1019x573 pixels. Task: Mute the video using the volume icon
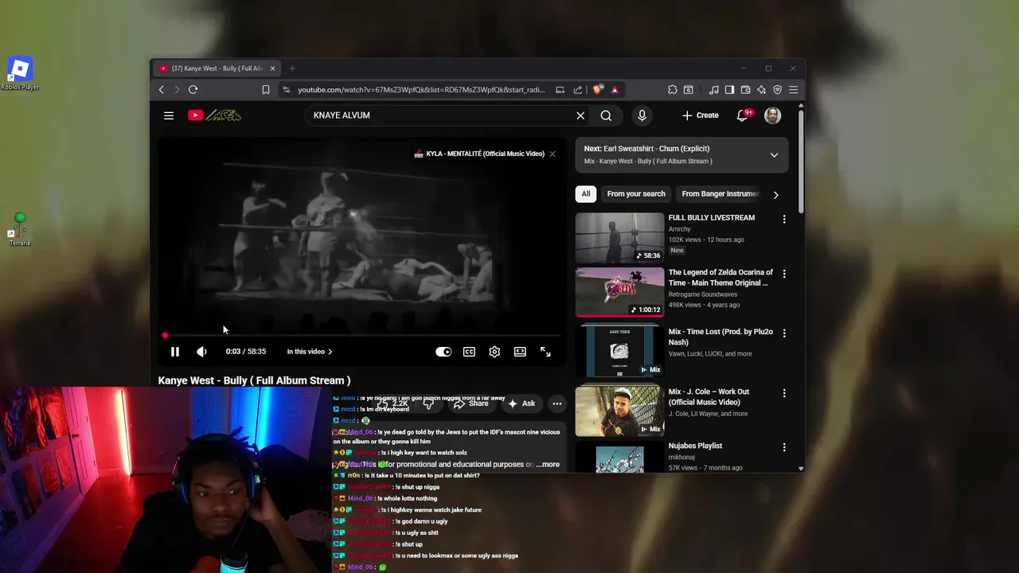[x=201, y=352]
